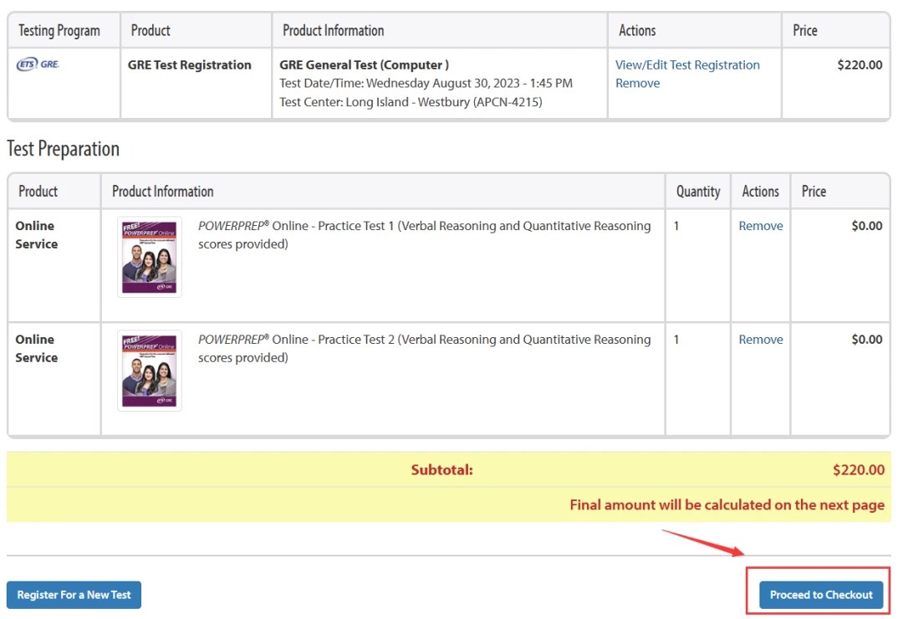Click the GRE Test Registration product name
This screenshot has height=619, width=903.
click(x=190, y=65)
